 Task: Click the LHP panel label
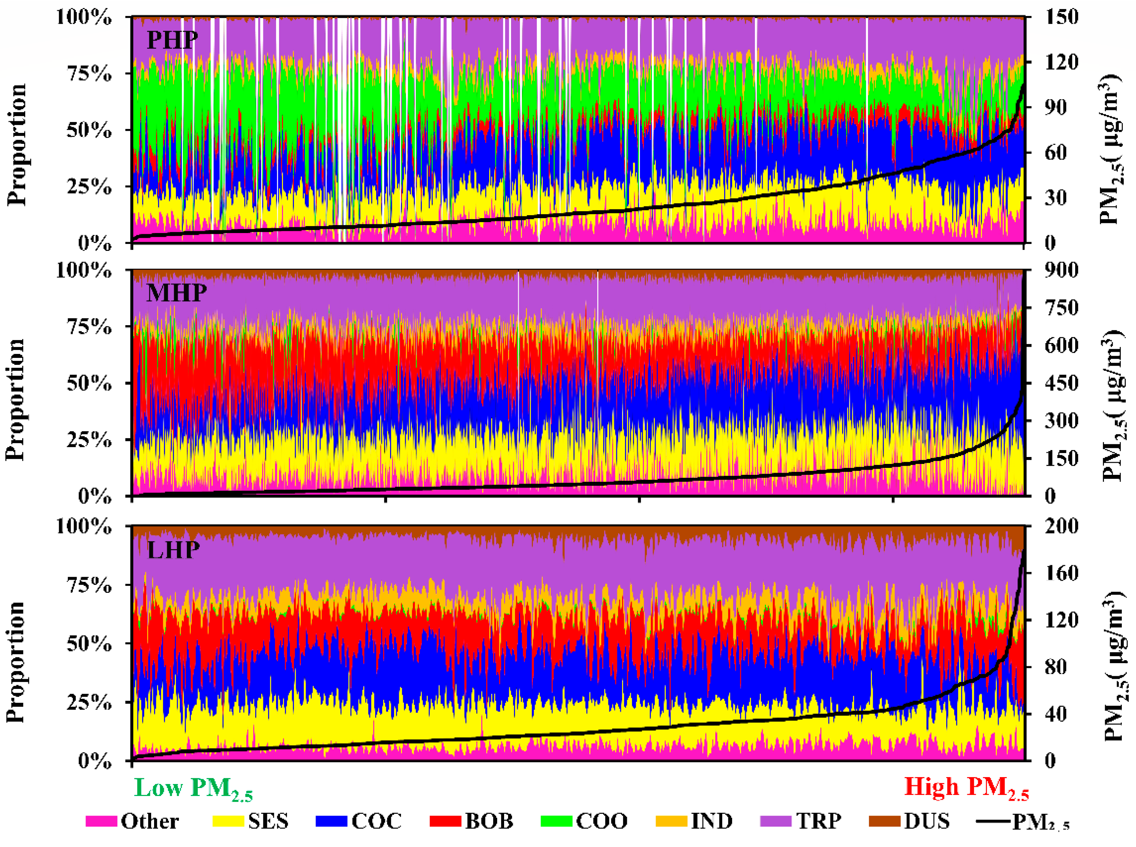[173, 549]
